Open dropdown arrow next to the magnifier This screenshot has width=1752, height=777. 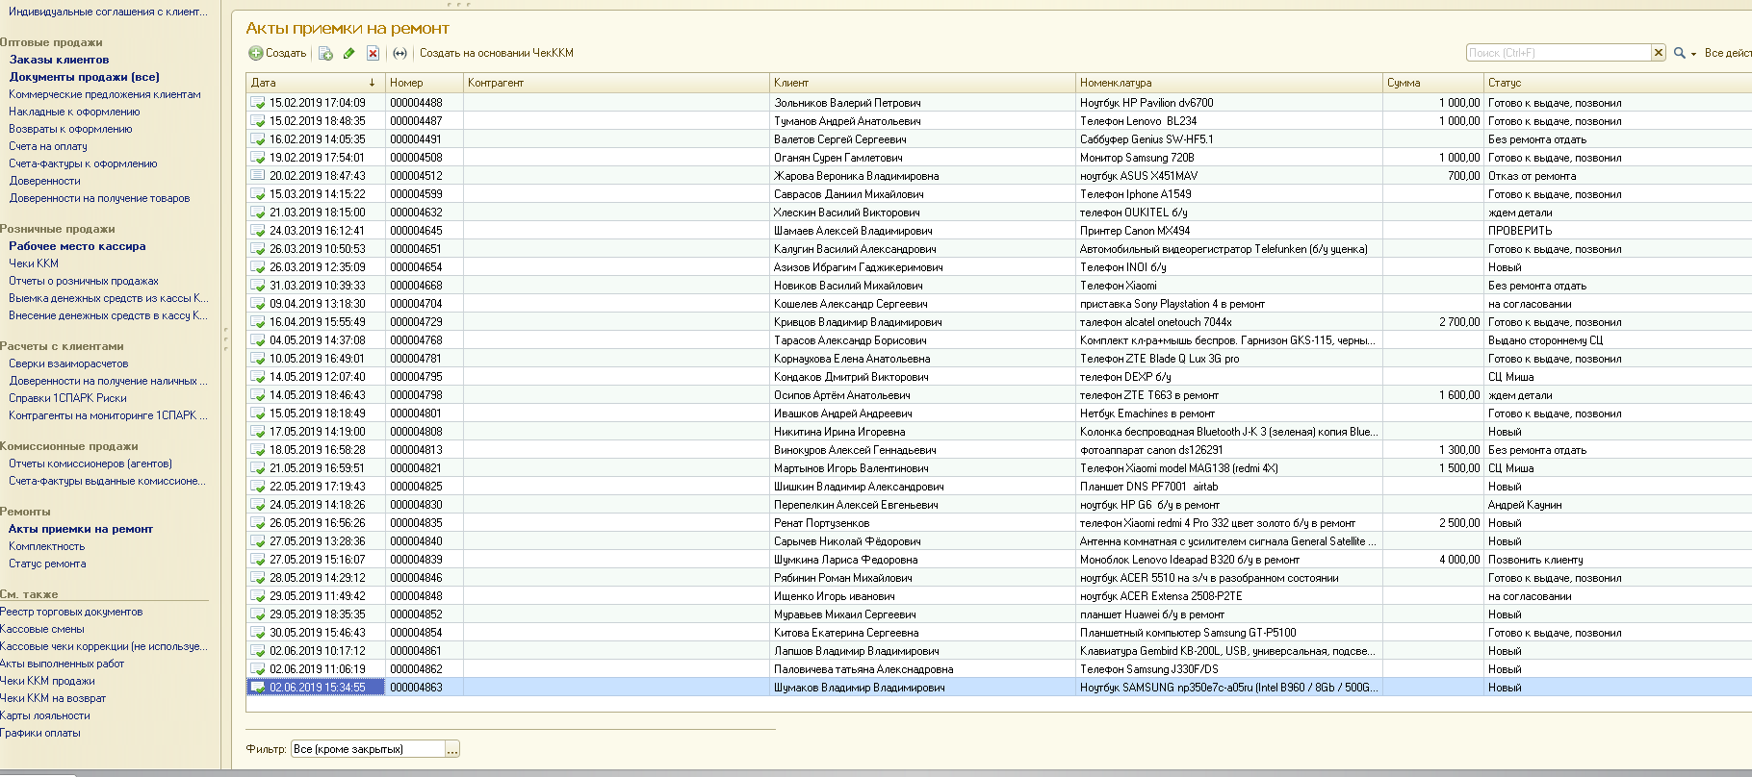point(1693,54)
